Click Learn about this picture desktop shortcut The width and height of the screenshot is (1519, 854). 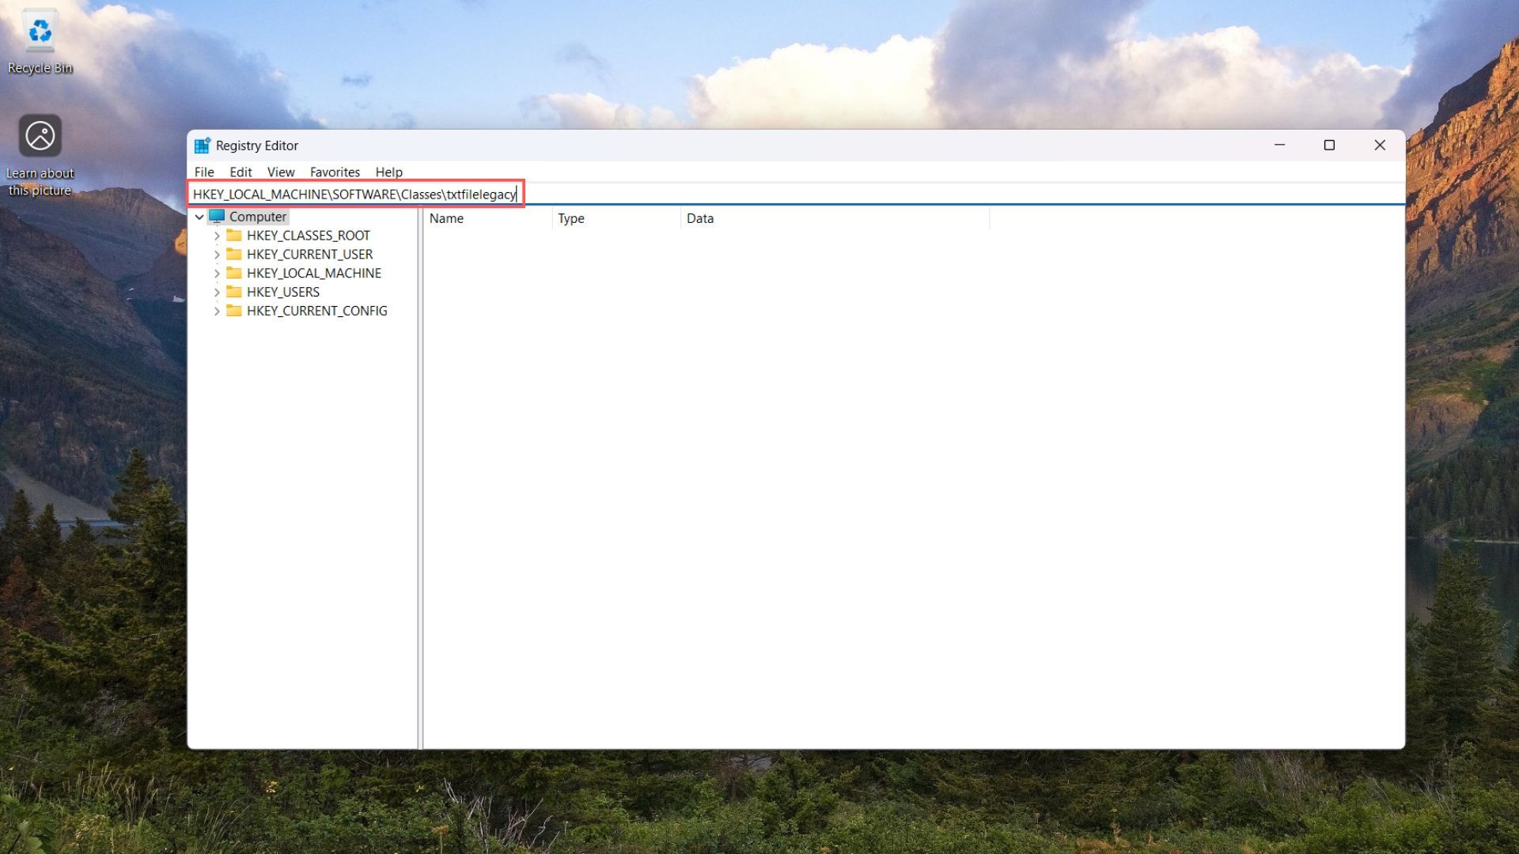(x=40, y=134)
